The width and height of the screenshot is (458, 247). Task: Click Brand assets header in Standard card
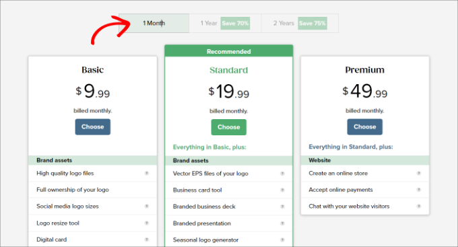pyautogui.click(x=229, y=160)
